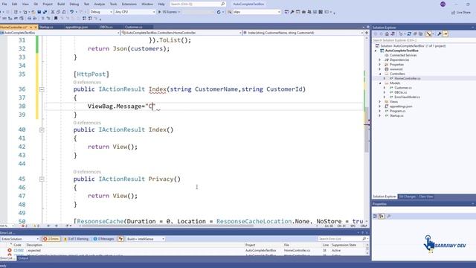Click the user account avatar icon
This screenshot has height=268, width=476.
(443, 4)
